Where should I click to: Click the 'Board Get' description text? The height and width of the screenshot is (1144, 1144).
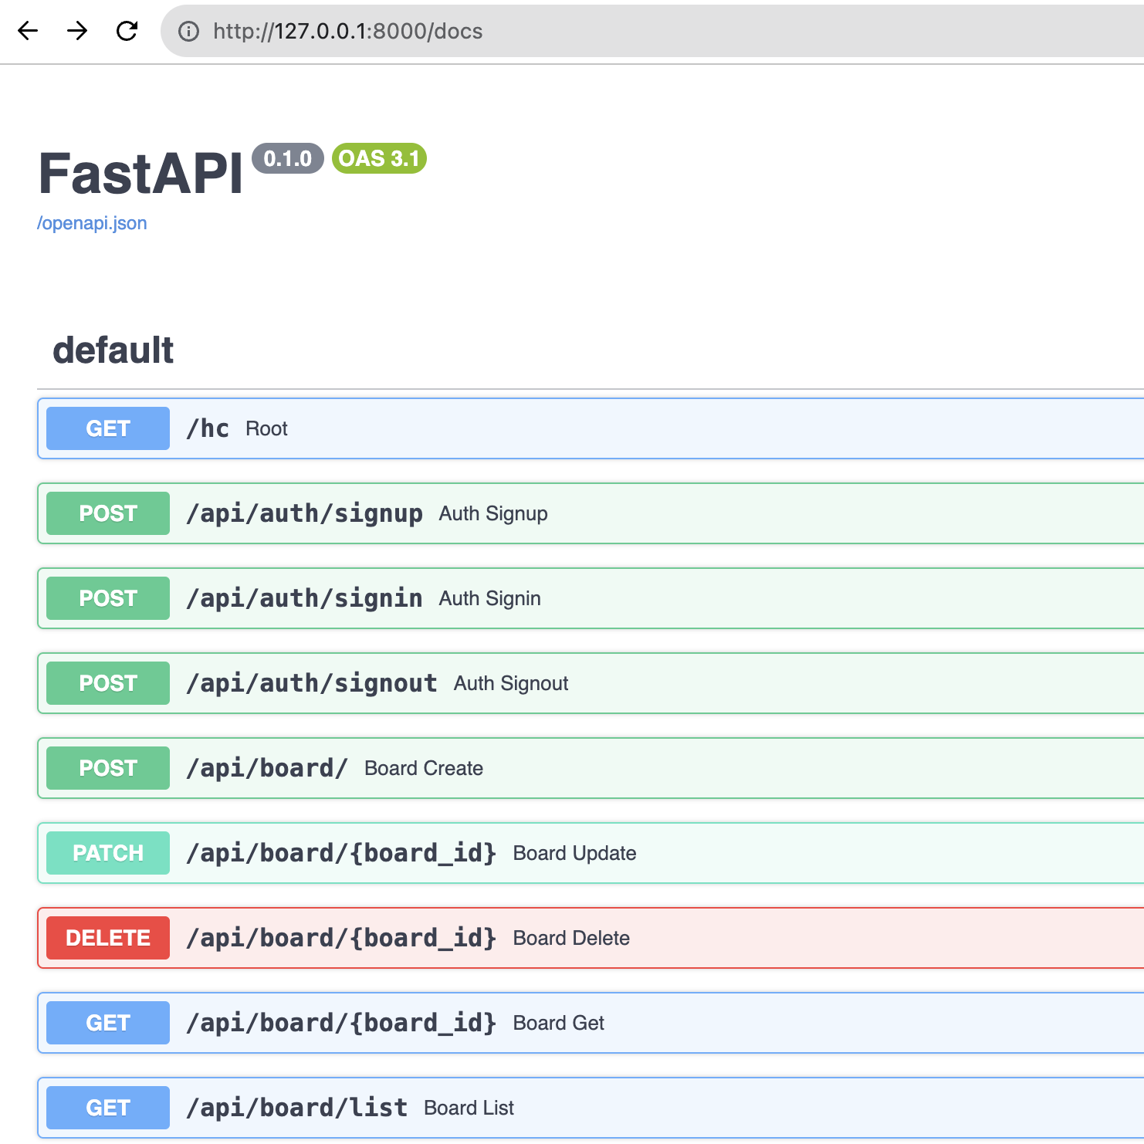559,1023
